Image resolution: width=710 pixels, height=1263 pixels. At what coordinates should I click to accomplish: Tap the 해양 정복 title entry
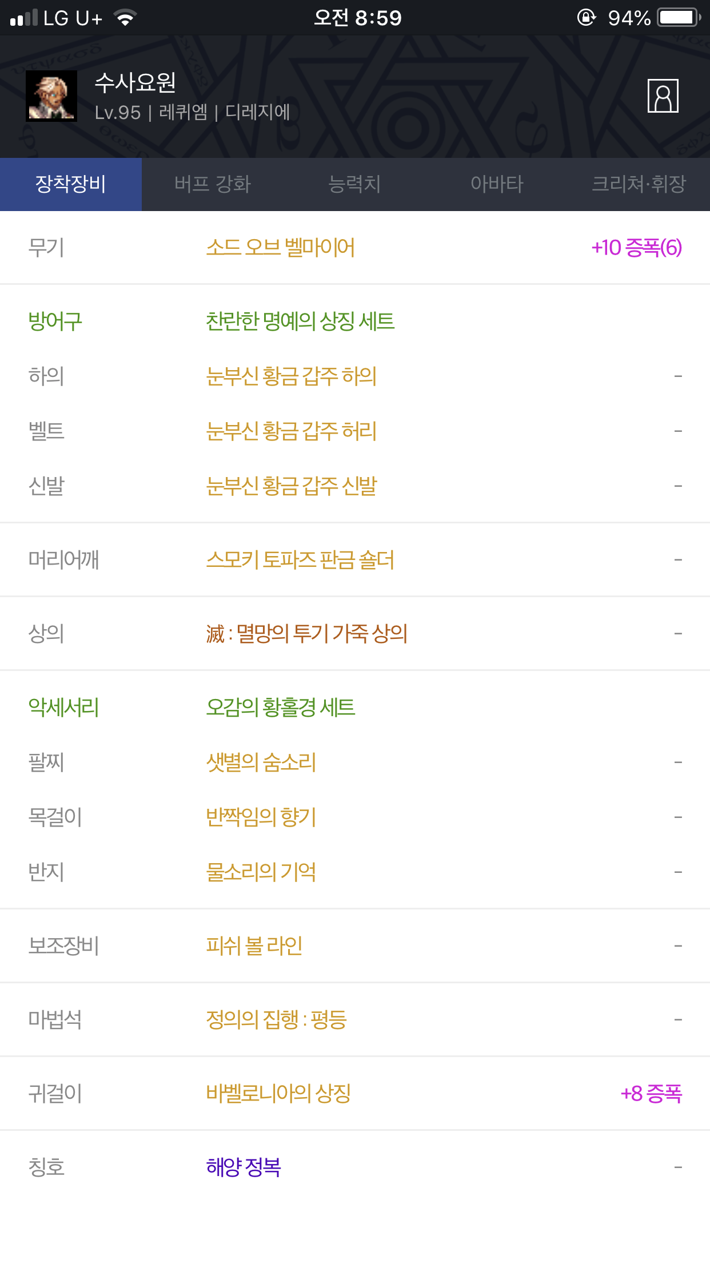pyautogui.click(x=244, y=1167)
